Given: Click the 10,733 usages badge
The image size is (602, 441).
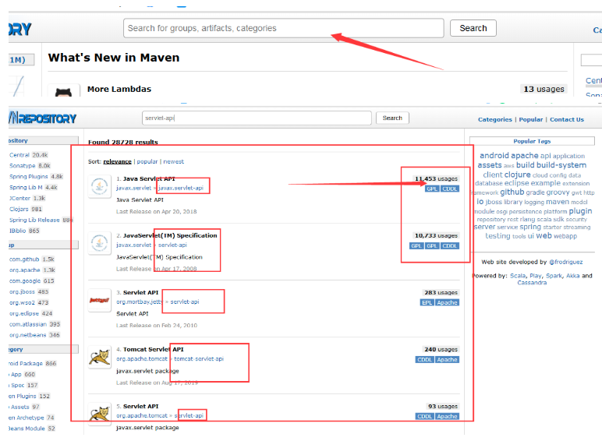Looking at the screenshot, I should pos(436,235).
